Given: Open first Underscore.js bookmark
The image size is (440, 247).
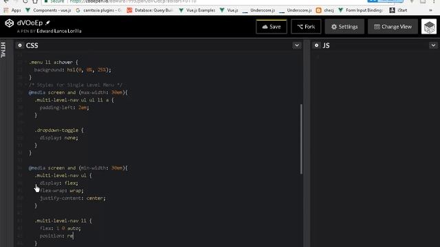Looking at the screenshot, I should [258, 10].
